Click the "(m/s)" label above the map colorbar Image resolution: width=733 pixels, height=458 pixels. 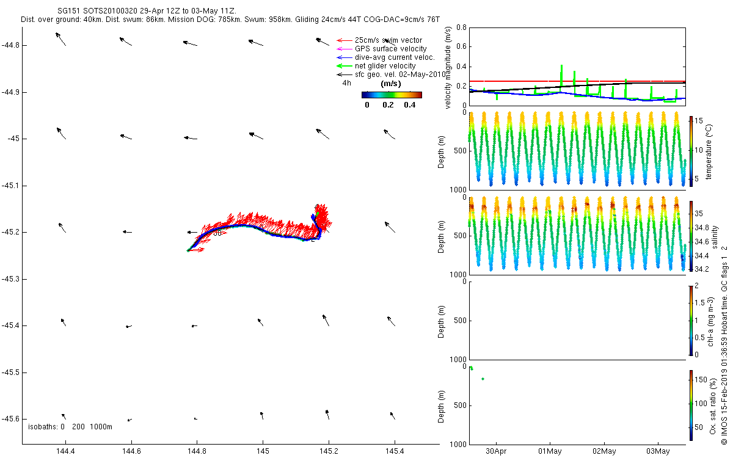391,84
